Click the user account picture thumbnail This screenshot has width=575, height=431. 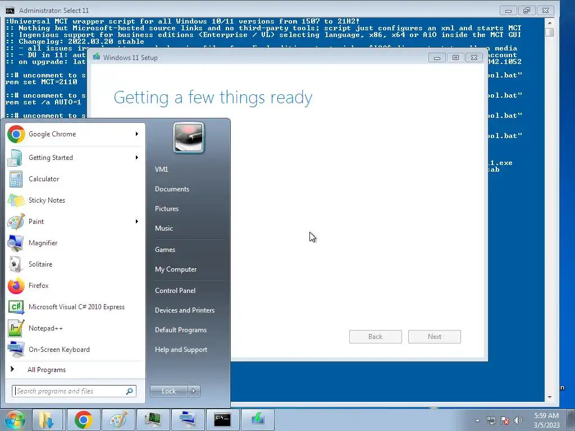click(189, 137)
